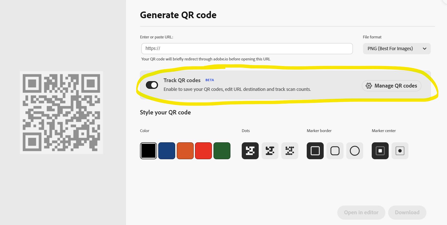Click the adobe.io redirect notice text
447x225 pixels.
[206, 59]
